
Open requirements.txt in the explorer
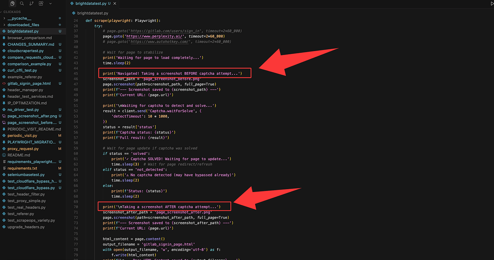tap(22, 168)
